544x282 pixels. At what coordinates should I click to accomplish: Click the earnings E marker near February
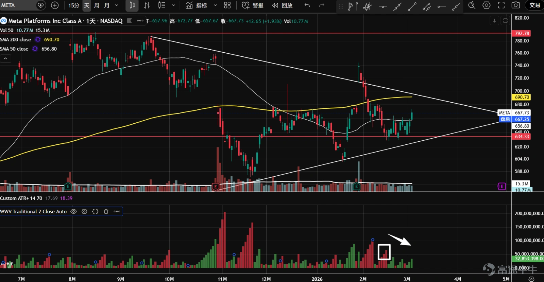(x=356, y=186)
